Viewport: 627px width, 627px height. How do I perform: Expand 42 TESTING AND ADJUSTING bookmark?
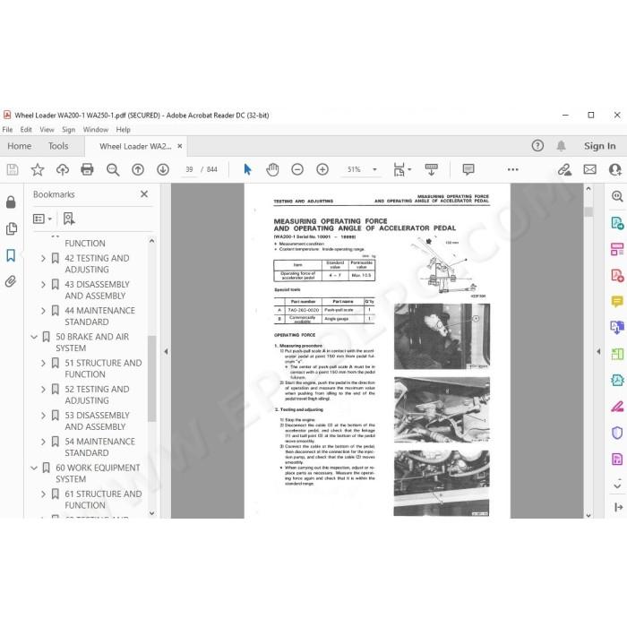pos(43,258)
